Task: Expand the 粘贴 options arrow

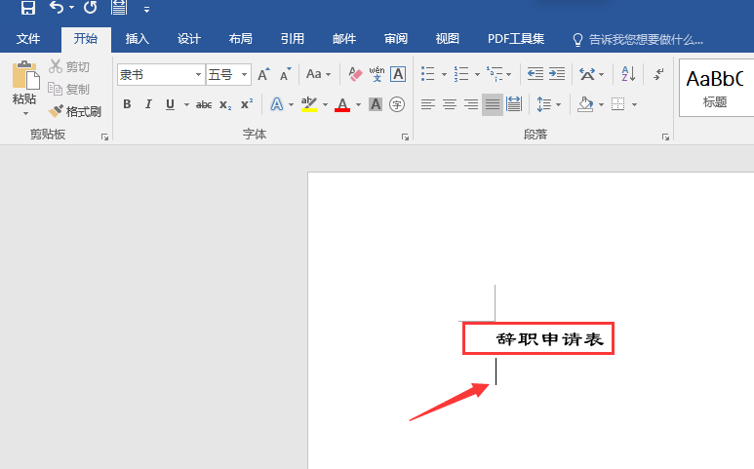Action: coord(25,114)
